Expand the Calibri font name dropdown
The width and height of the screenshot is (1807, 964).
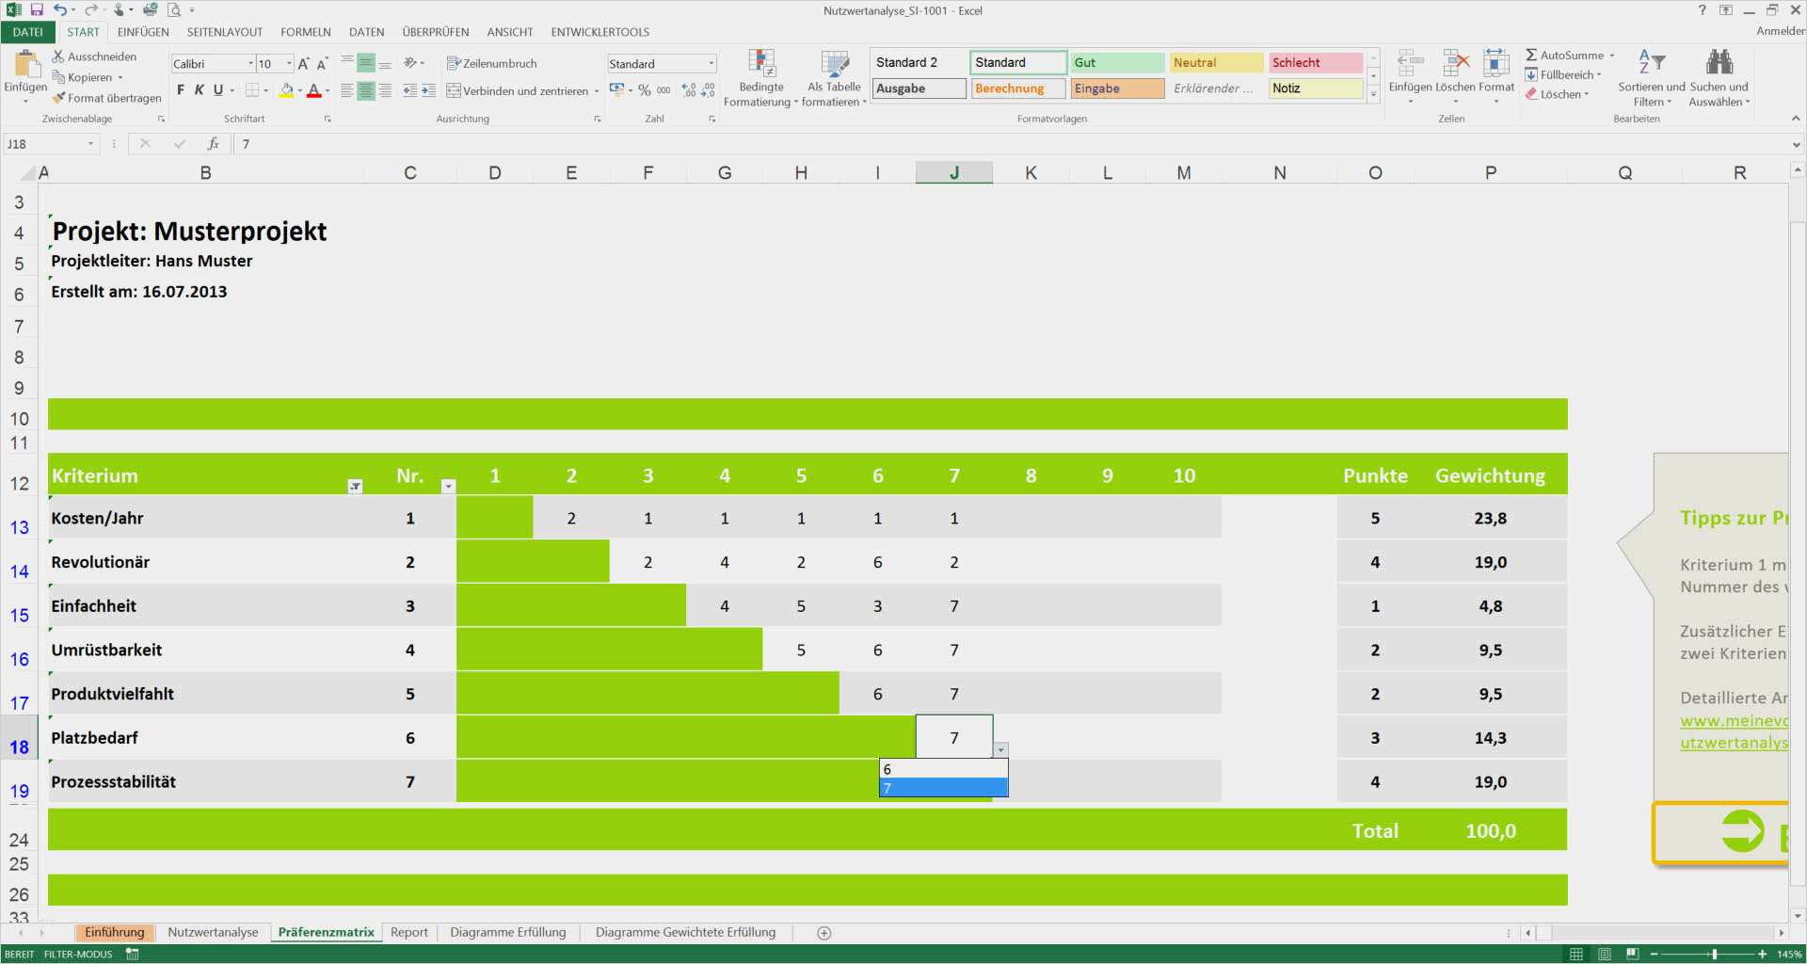pyautogui.click(x=250, y=64)
